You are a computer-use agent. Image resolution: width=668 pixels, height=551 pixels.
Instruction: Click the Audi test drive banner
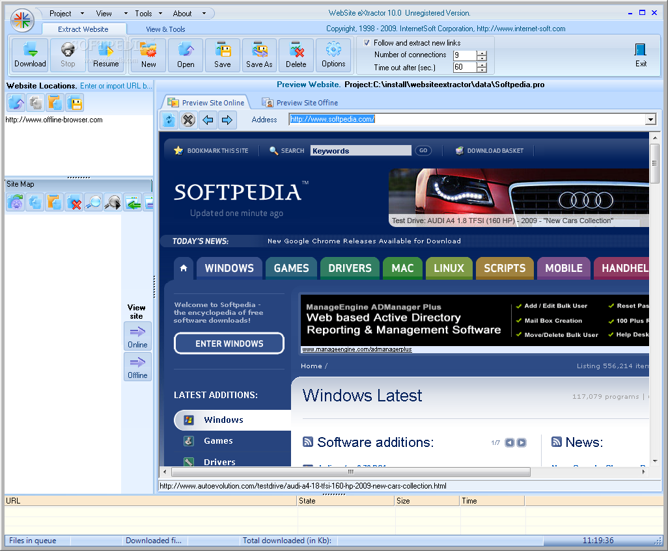[519, 197]
